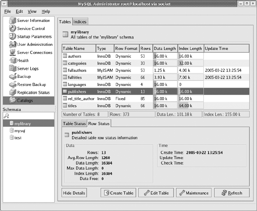Click the Maintenance button
The width and height of the screenshot is (257, 211).
pos(194,193)
